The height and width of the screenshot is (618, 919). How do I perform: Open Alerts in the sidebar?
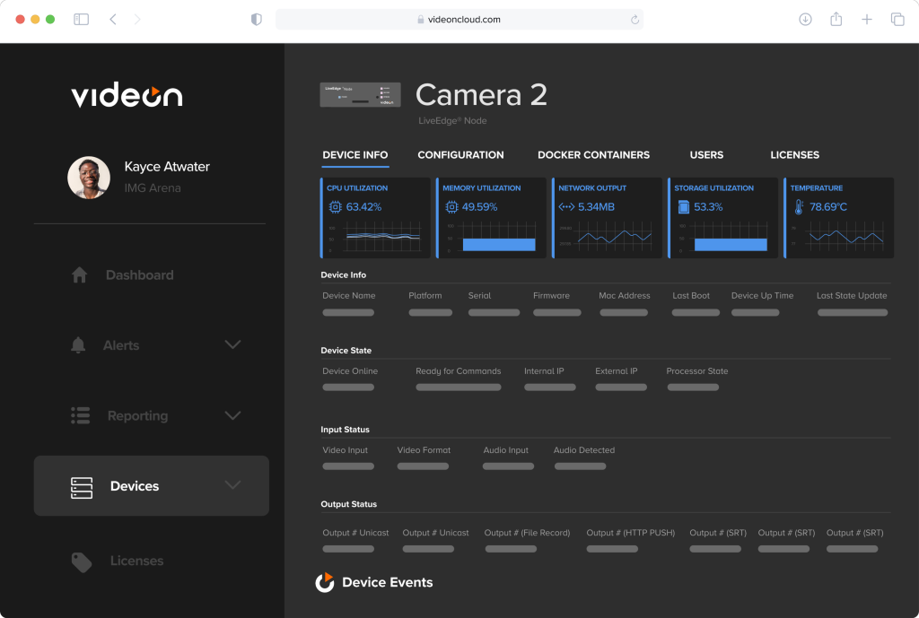coord(121,345)
